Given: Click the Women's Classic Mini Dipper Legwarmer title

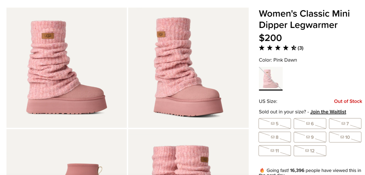Looking at the screenshot, I should pyautogui.click(x=304, y=19).
